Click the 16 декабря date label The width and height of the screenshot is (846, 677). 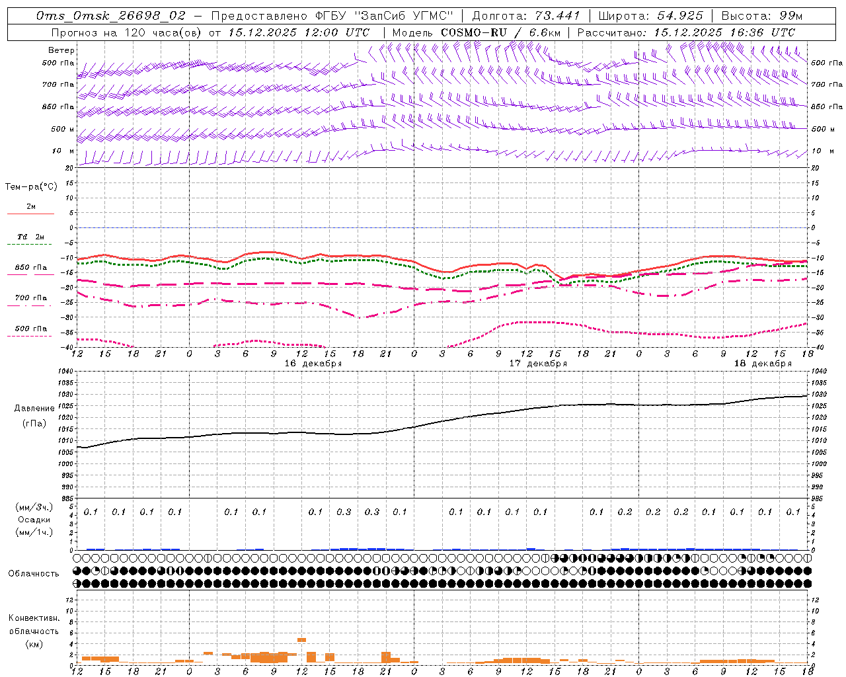[x=313, y=364]
